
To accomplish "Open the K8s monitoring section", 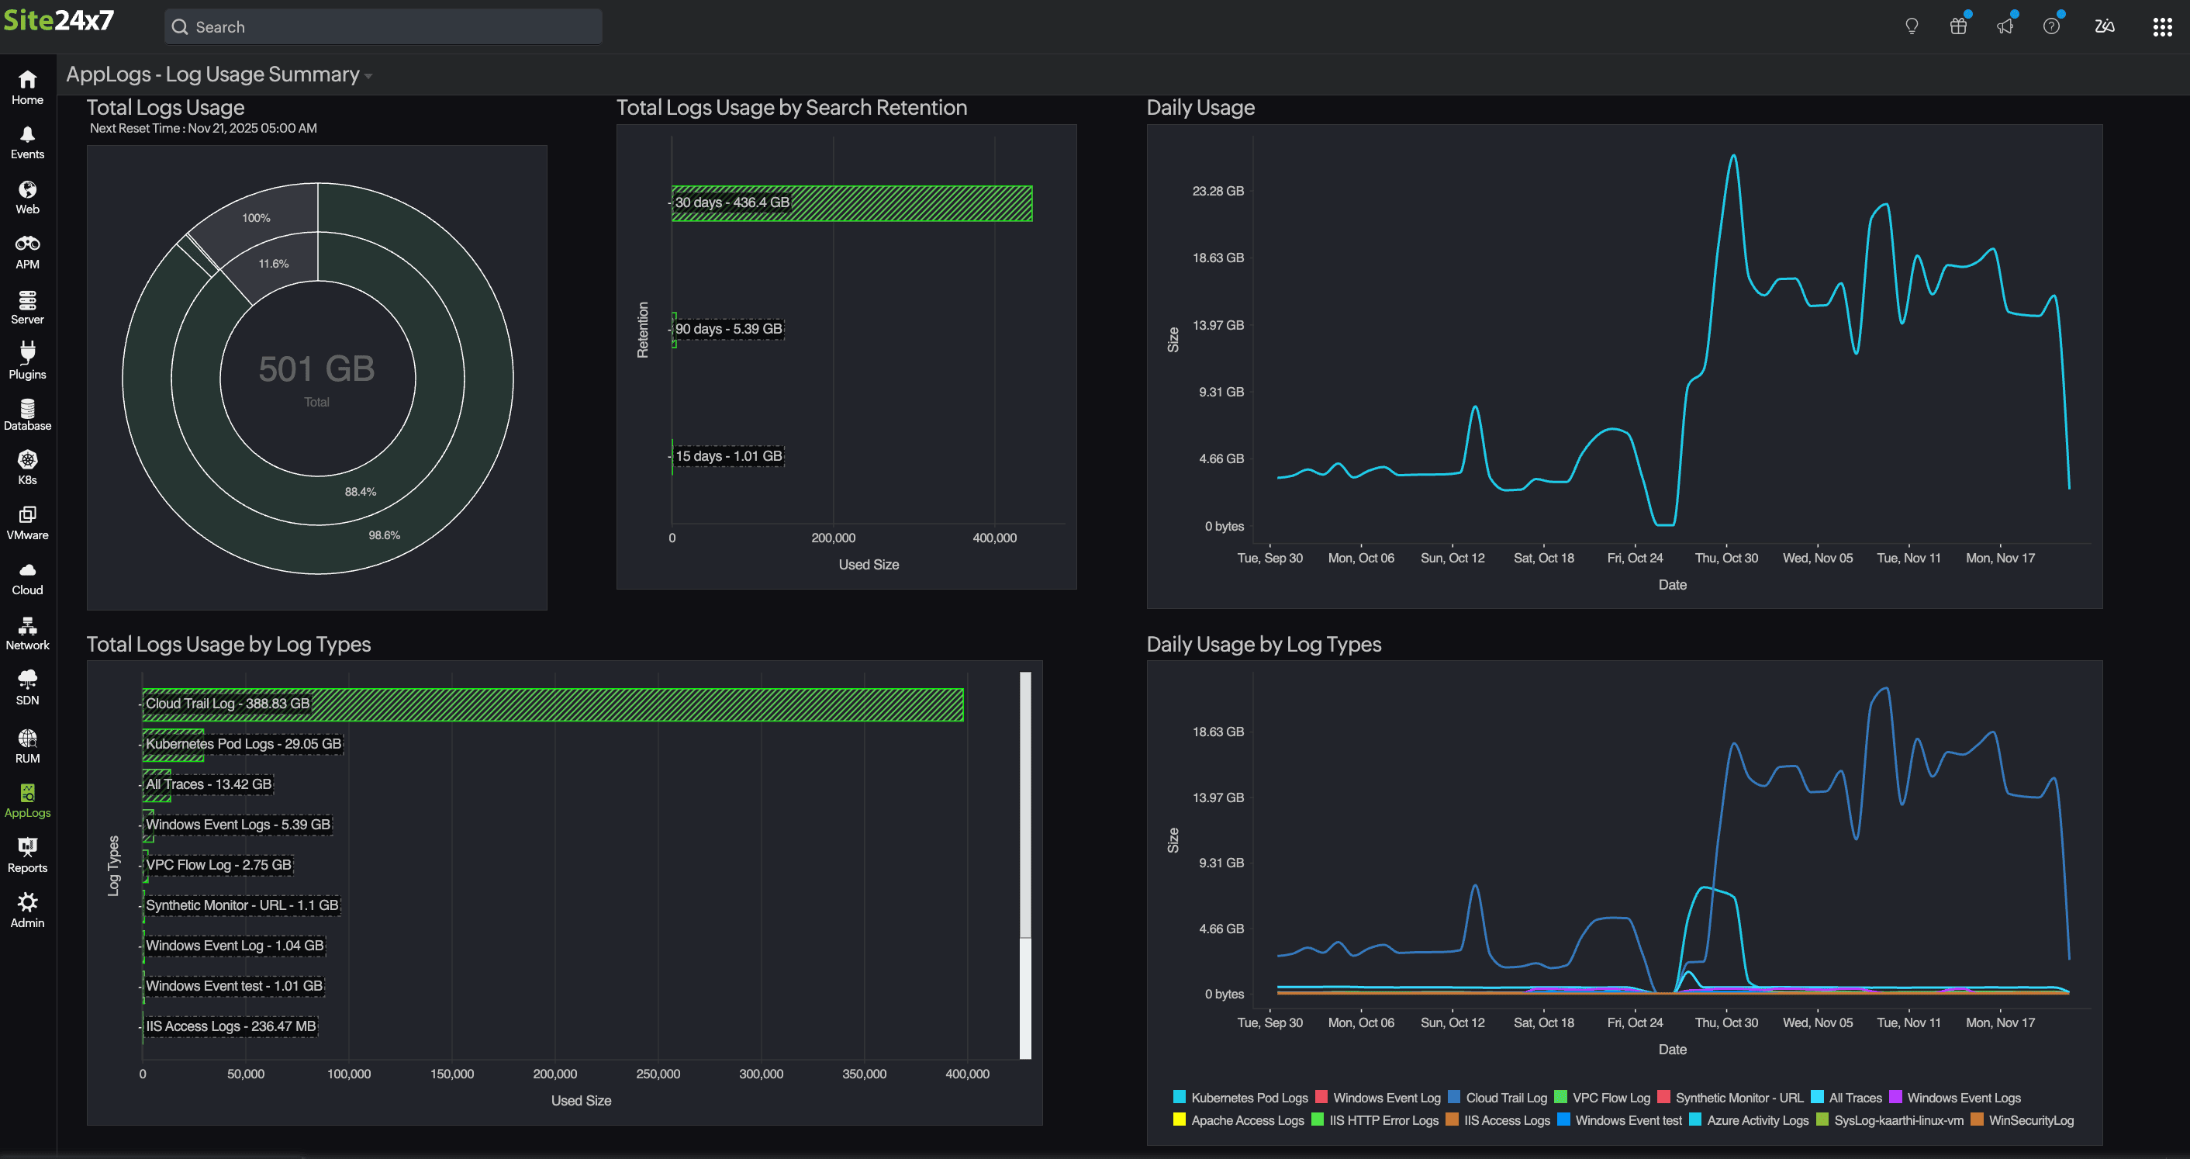I will [27, 466].
